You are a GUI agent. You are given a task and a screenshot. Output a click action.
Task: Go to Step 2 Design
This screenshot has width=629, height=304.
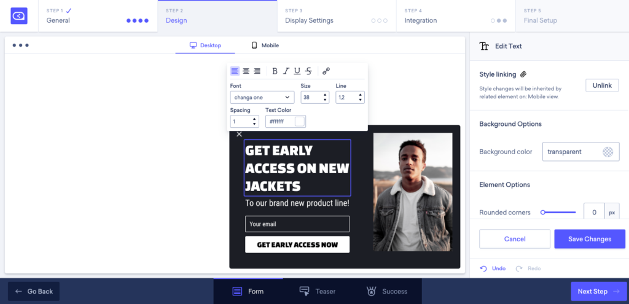tap(217, 16)
